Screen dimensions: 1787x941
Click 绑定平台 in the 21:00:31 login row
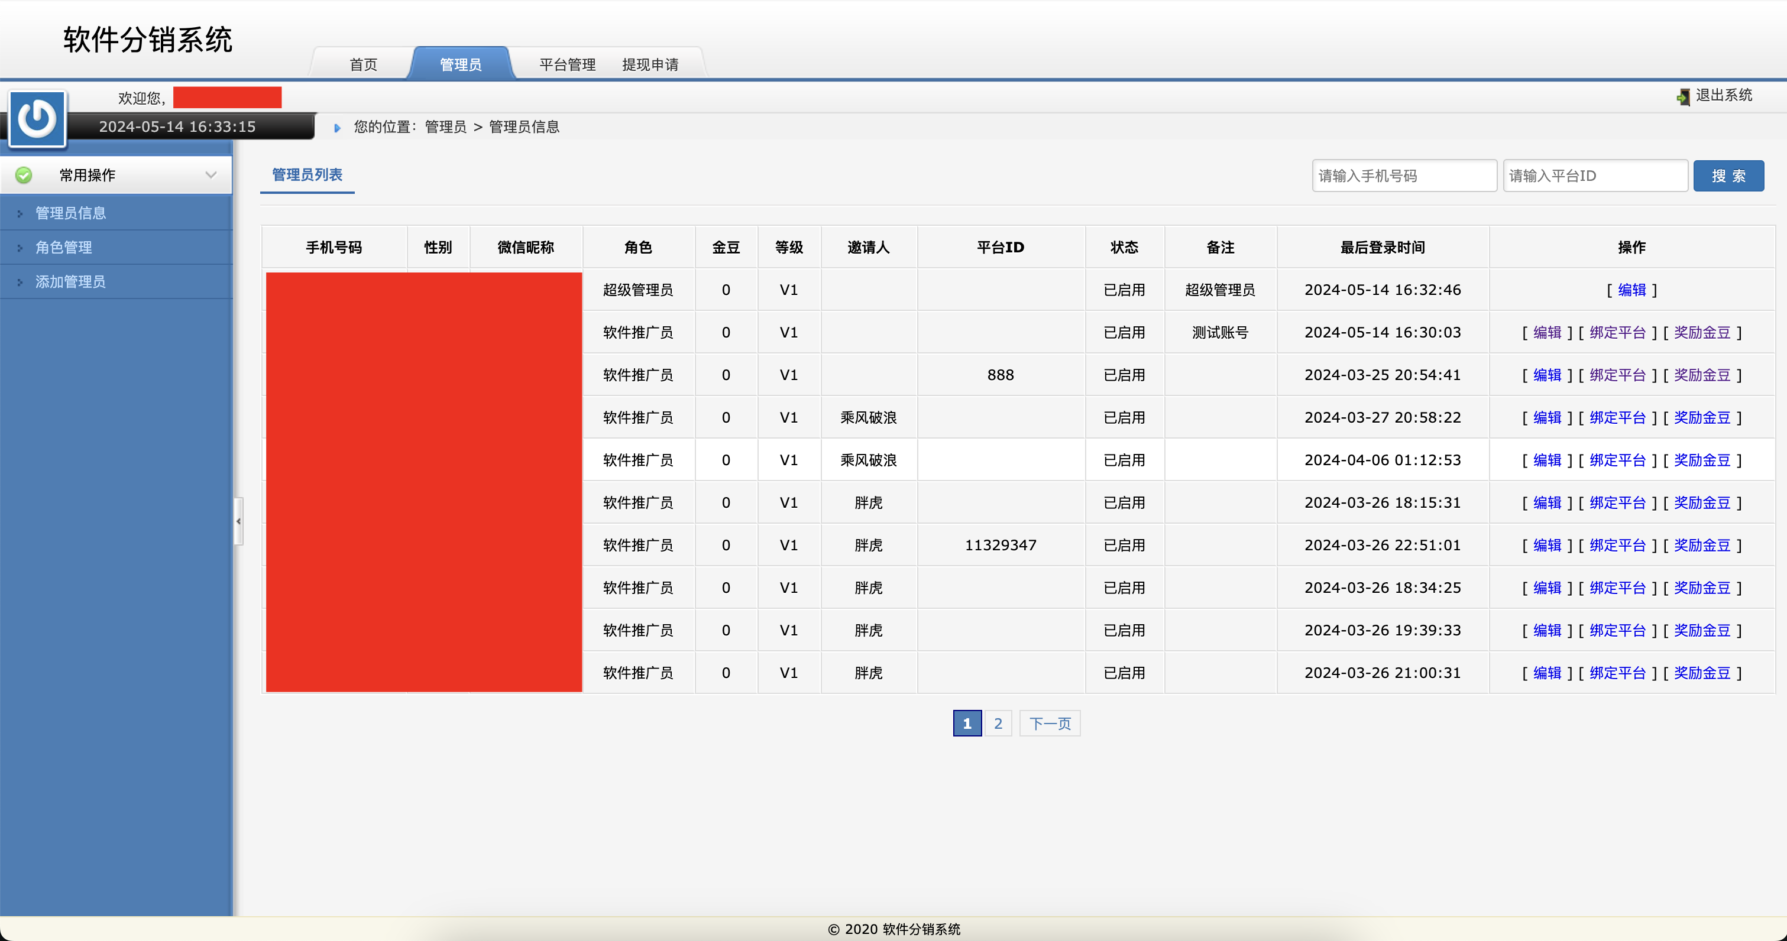tap(1618, 673)
